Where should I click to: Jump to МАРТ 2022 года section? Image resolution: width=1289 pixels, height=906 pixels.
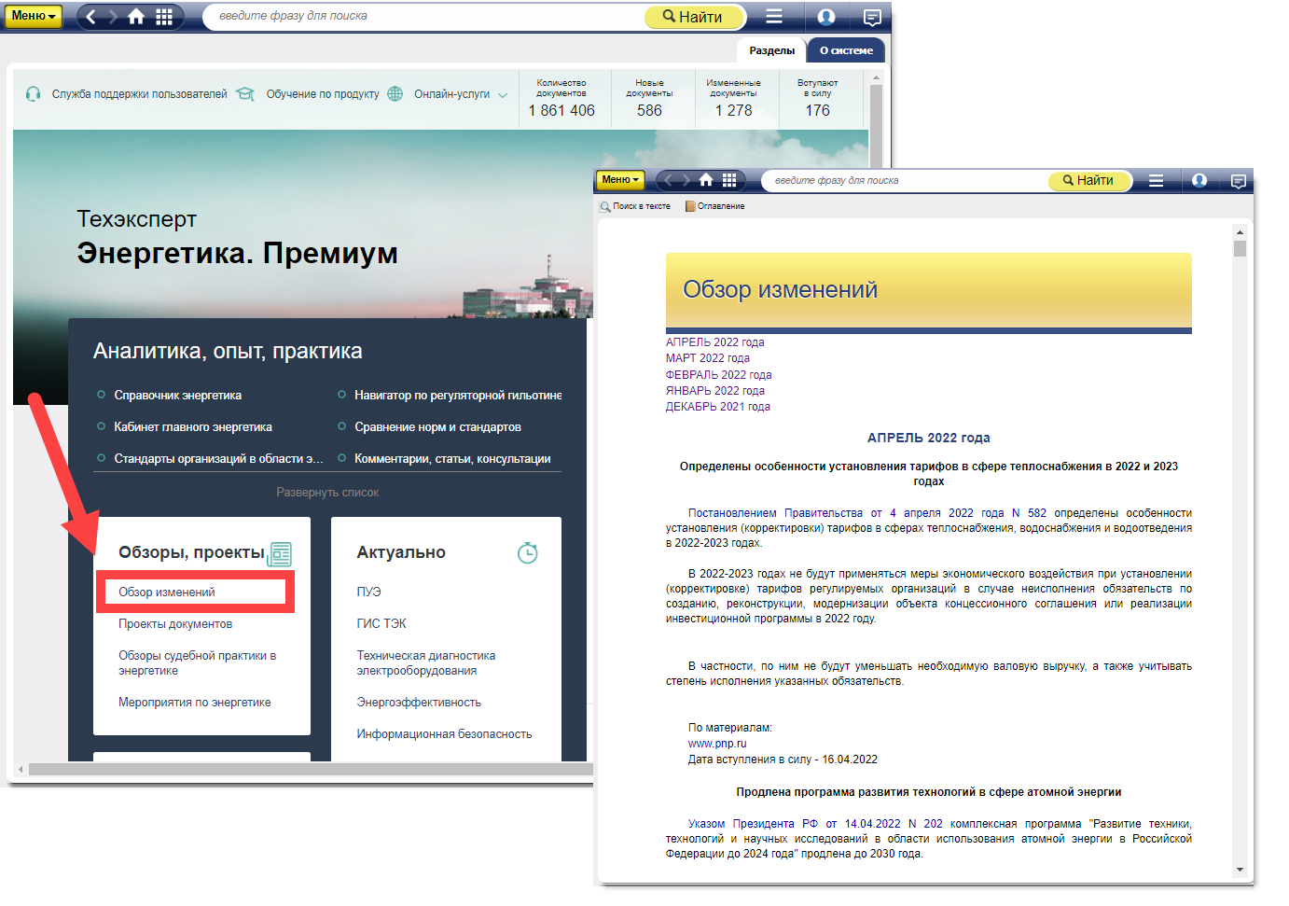coord(707,358)
